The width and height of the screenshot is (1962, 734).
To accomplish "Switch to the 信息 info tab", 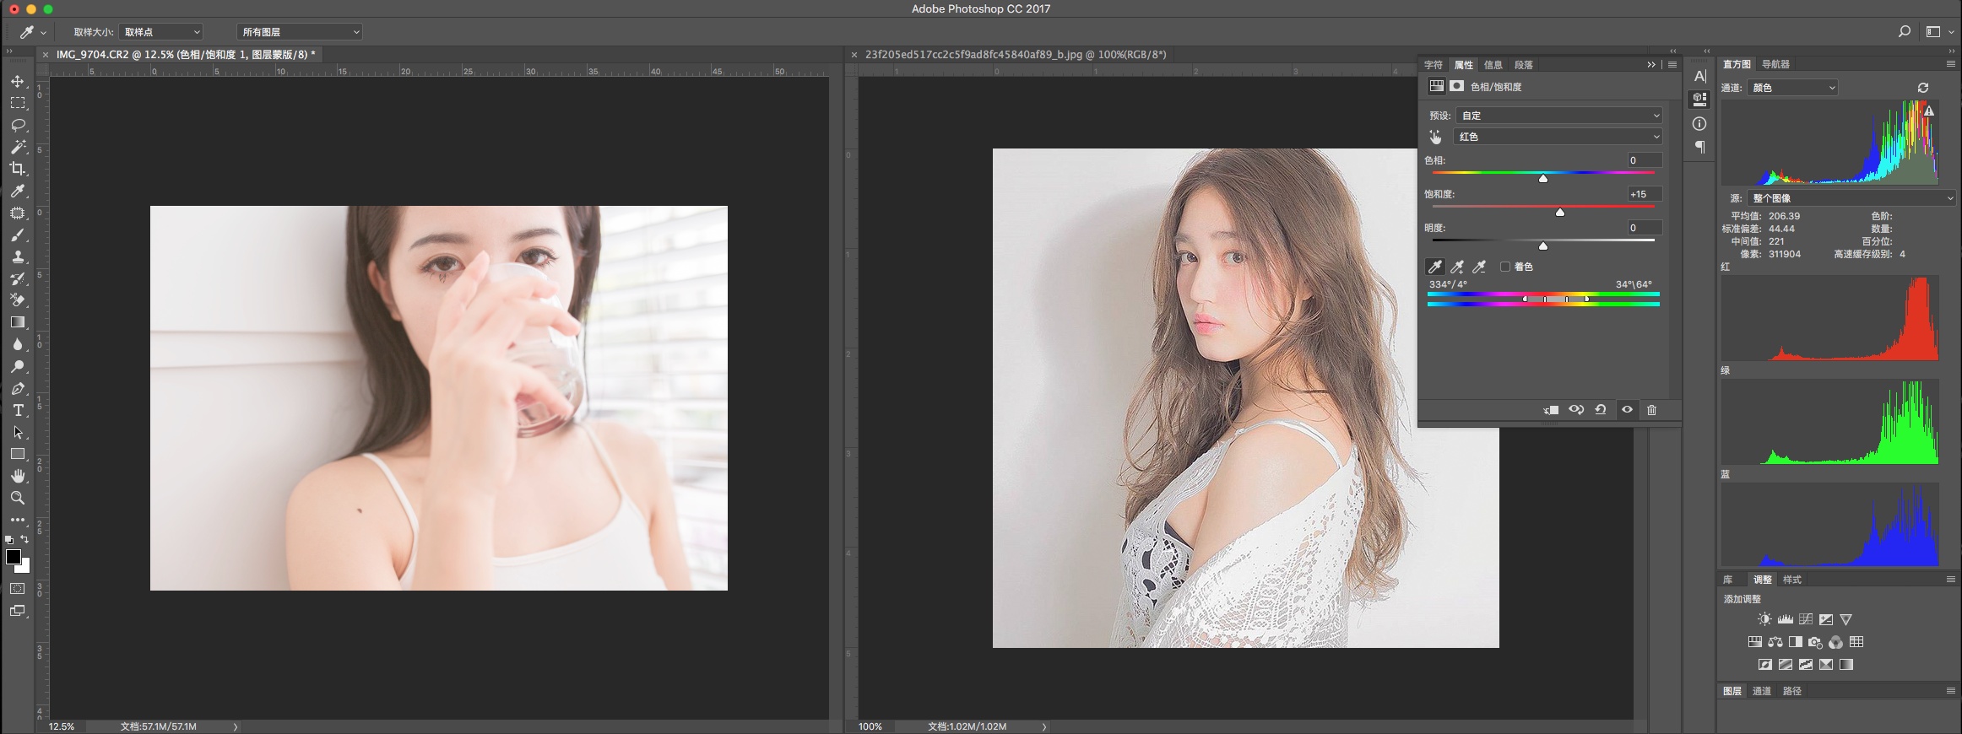I will coord(1493,65).
